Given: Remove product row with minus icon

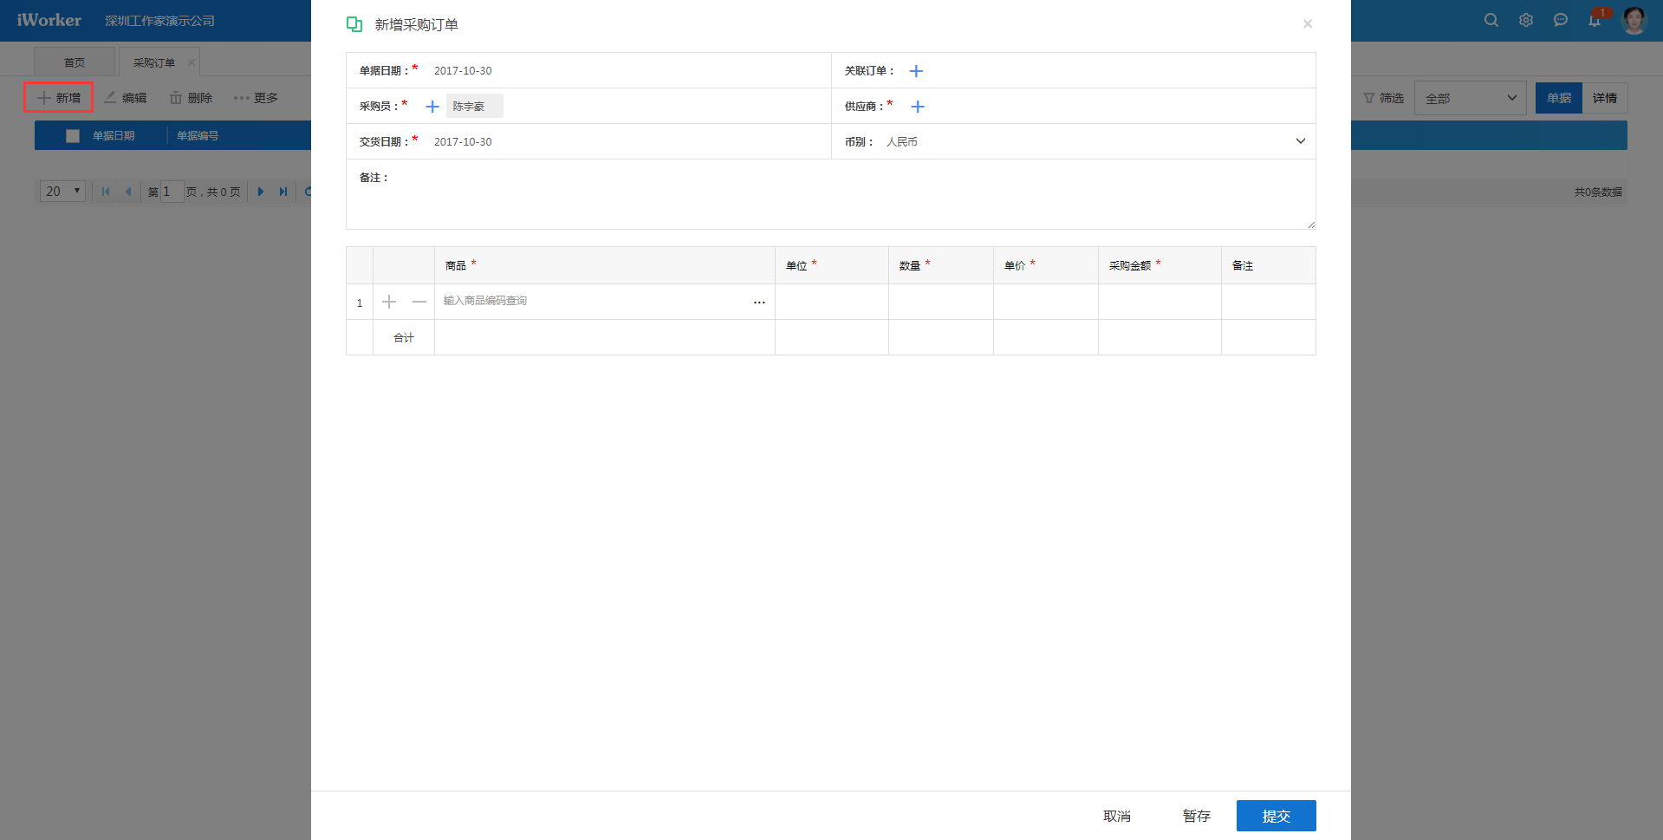Looking at the screenshot, I should pos(419,302).
